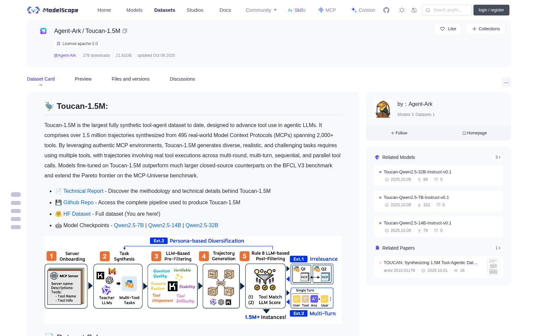Click the Models 3 count text
Viewport: 538px width, 336px height.
tap(406, 115)
